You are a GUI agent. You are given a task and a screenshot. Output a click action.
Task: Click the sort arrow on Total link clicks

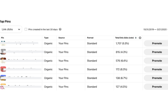(136, 38)
